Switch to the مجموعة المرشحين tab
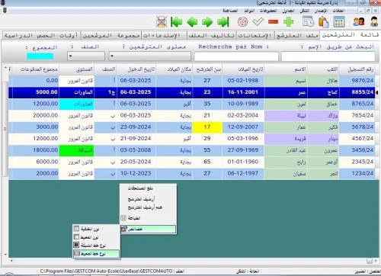This screenshot has height=276, width=381. coord(111,35)
